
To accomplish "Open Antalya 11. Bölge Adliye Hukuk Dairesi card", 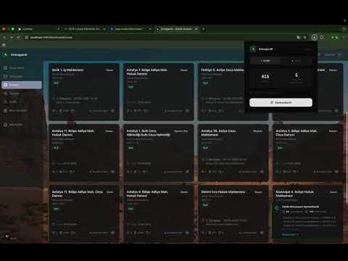I will (84, 152).
